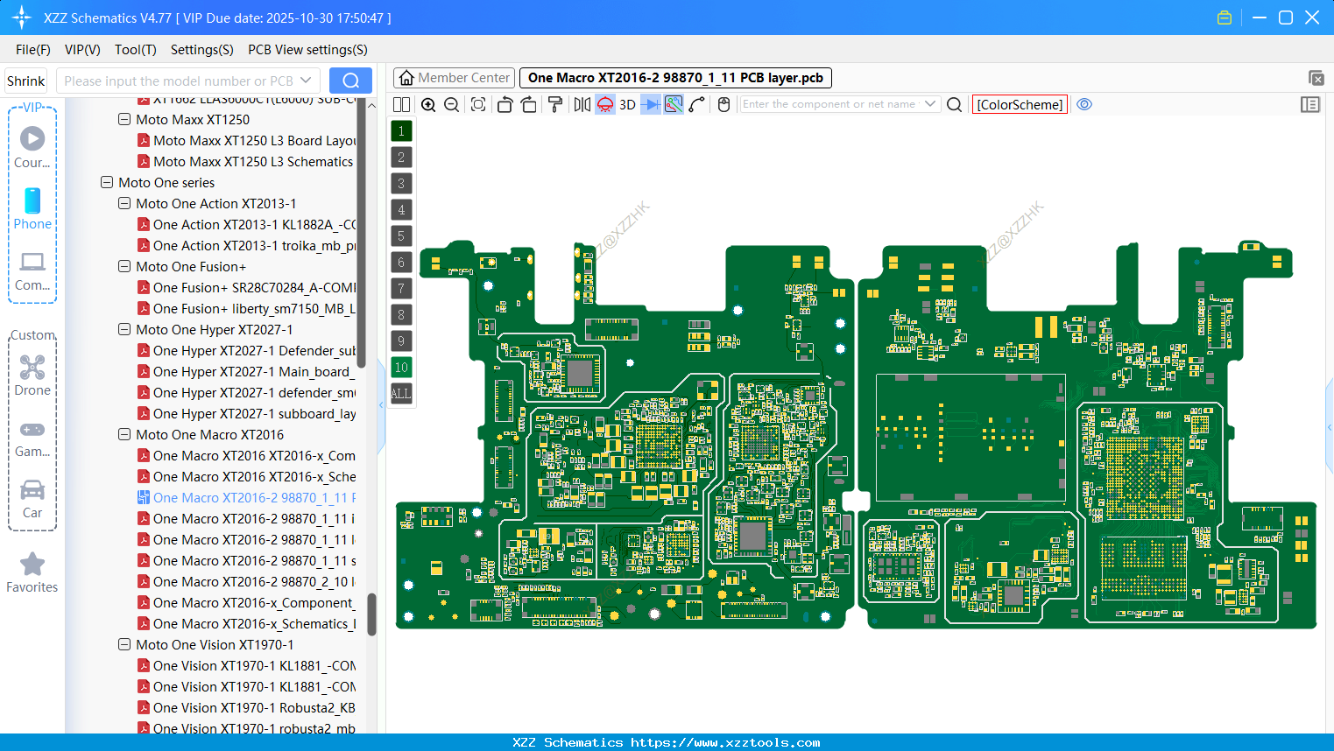Collapse the Moto One series tree node
Screen dimensions: 1334x751
pyautogui.click(x=107, y=183)
